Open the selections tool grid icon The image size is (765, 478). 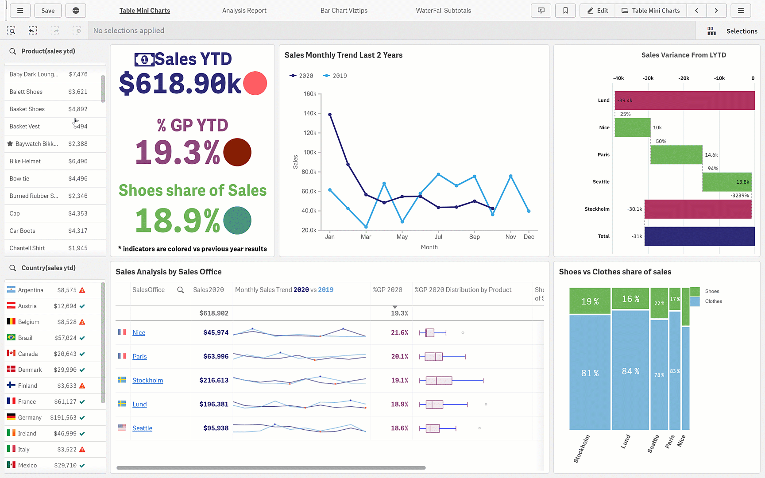711,31
